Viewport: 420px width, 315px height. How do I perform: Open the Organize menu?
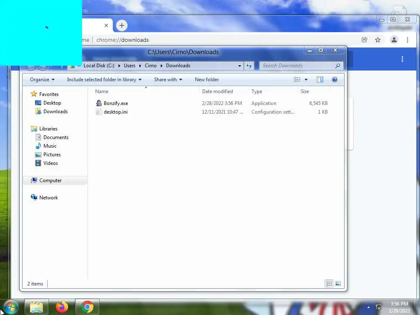pyautogui.click(x=42, y=80)
